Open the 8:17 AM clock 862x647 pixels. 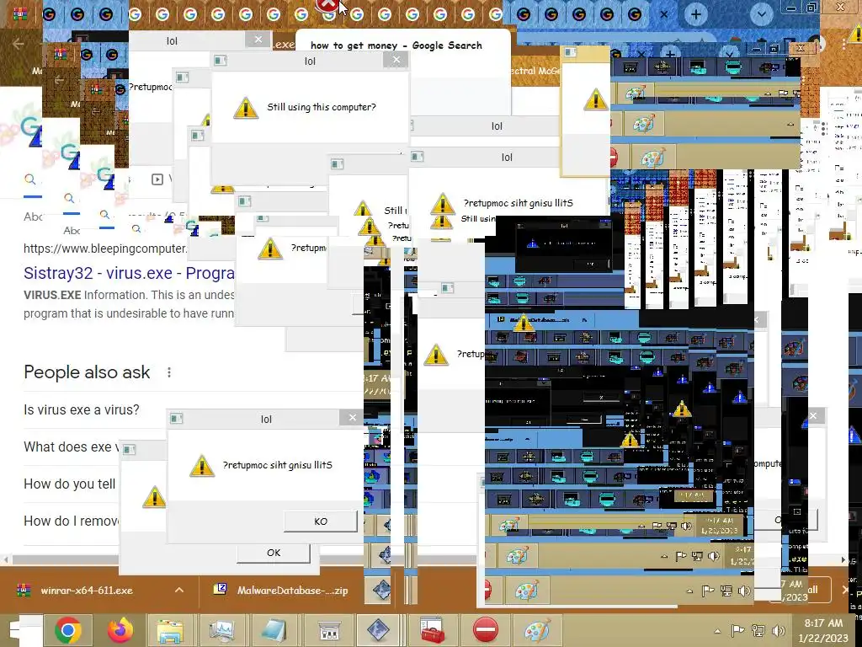(823, 630)
